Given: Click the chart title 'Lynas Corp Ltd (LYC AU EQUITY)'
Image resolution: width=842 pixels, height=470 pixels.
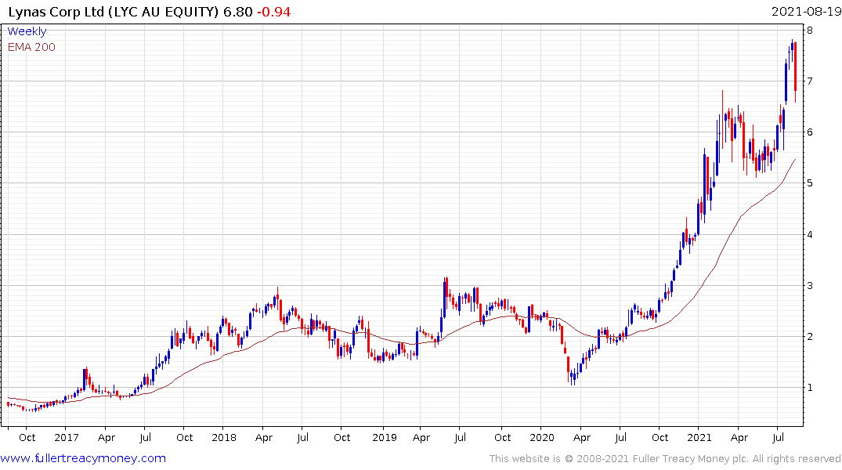Looking at the screenshot, I should pyautogui.click(x=114, y=12).
